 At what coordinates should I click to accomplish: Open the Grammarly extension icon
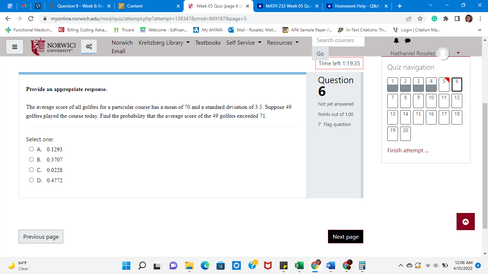point(434,19)
